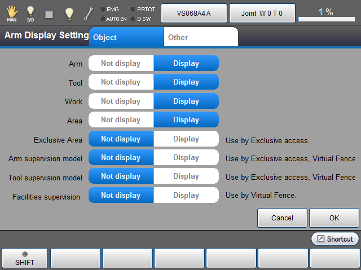
Task: Click the light bulb icon next to the wrench
Action: tap(69, 14)
